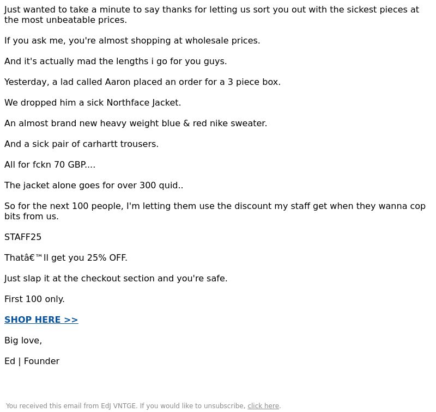
Task: Follow the 'click here' unsubscribe link
Action: click(x=263, y=406)
